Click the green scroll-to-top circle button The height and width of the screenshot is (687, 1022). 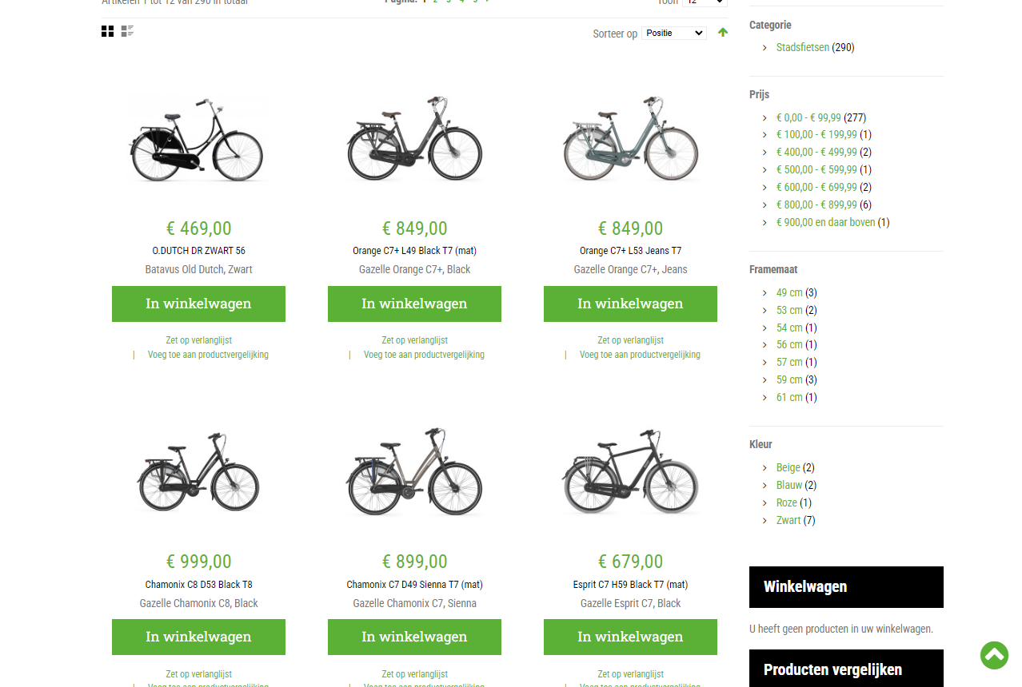coord(994,655)
